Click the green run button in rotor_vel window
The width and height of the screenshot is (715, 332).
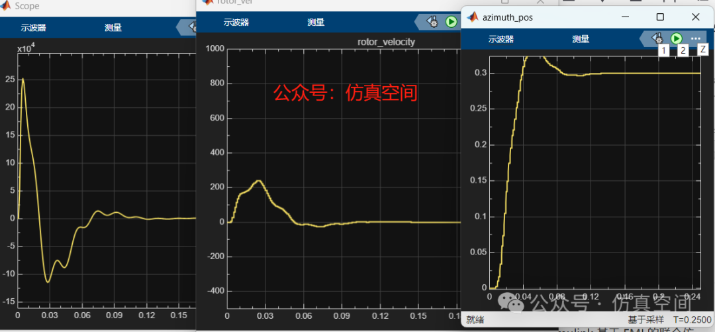(x=452, y=21)
